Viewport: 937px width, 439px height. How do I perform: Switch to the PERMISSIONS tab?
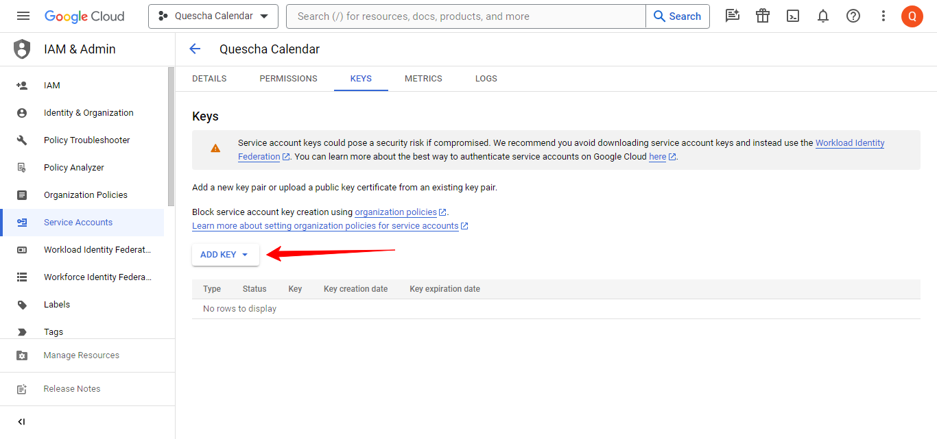[x=288, y=79]
